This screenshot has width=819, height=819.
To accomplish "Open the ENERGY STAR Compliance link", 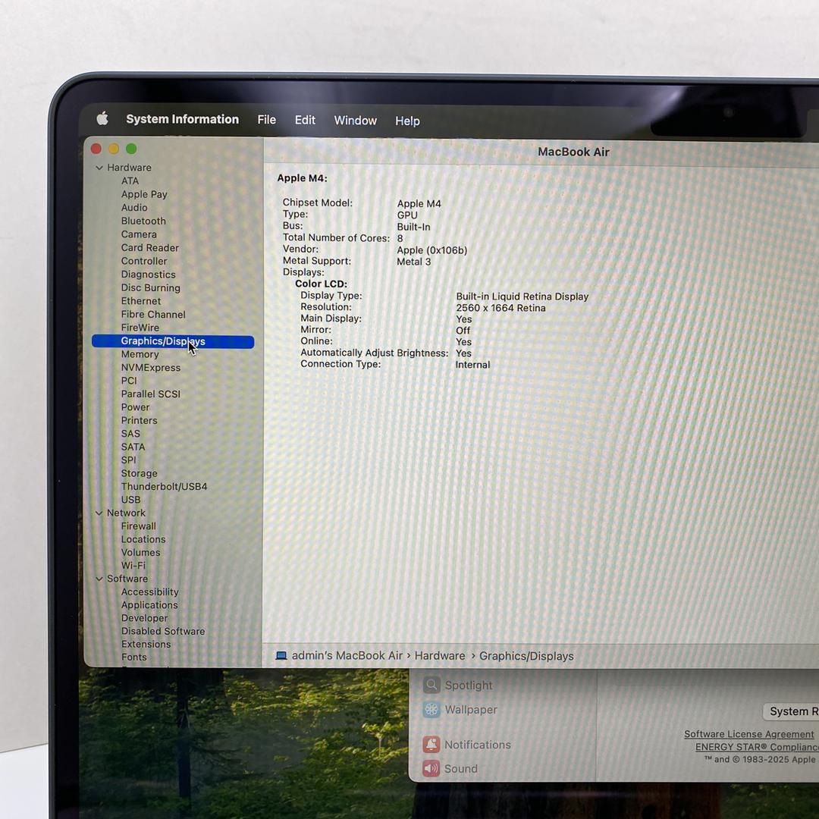I will pyautogui.click(x=756, y=747).
